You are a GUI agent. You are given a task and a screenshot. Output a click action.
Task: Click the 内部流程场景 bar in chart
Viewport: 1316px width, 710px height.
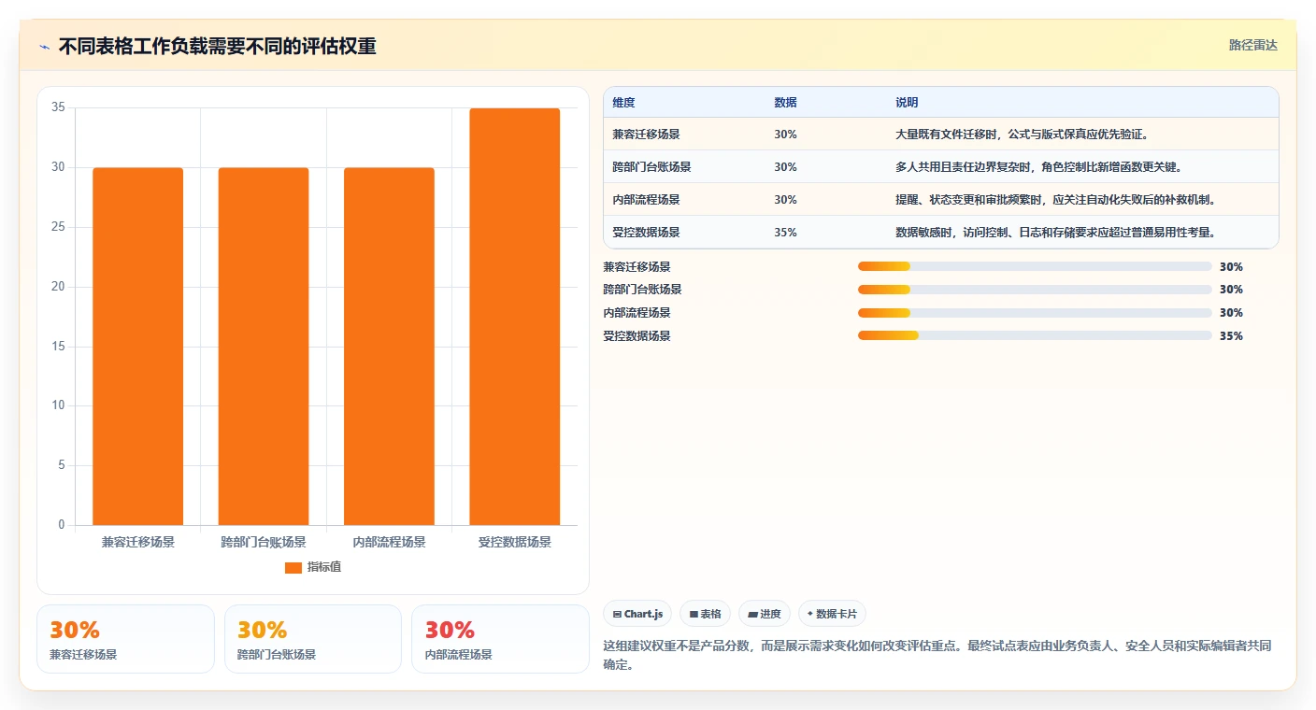tap(389, 347)
